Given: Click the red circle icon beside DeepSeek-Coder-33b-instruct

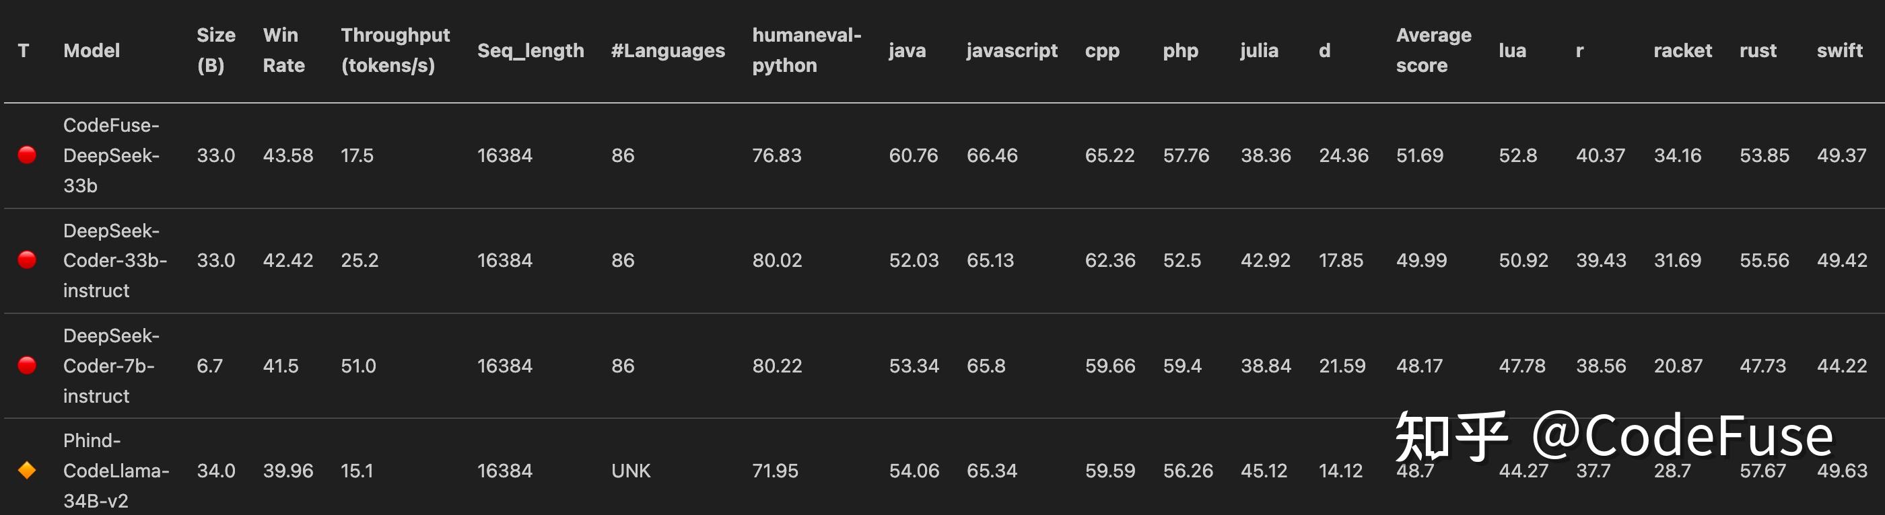Looking at the screenshot, I should [27, 260].
